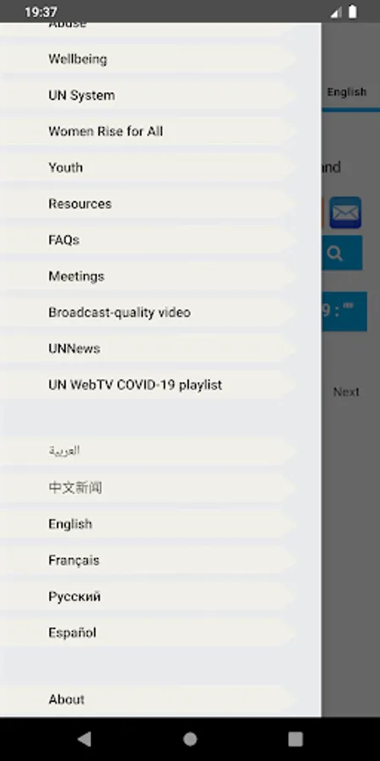Choose Español language option
This screenshot has height=761, width=380.
148,632
